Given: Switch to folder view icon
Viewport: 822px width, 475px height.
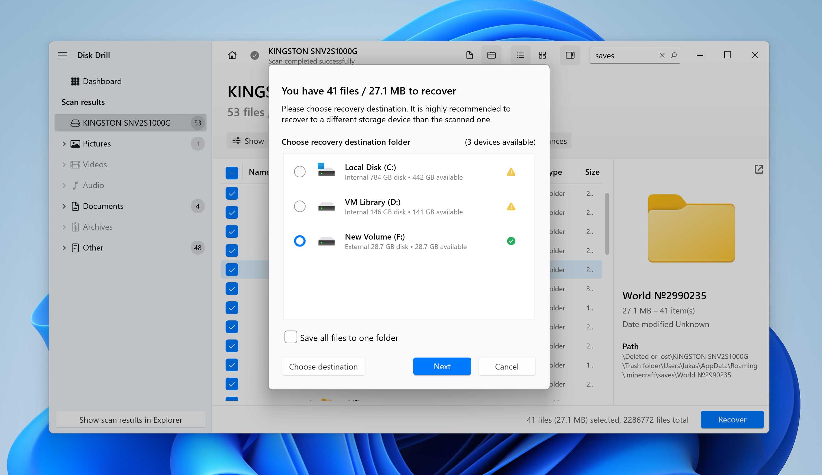Looking at the screenshot, I should point(491,55).
